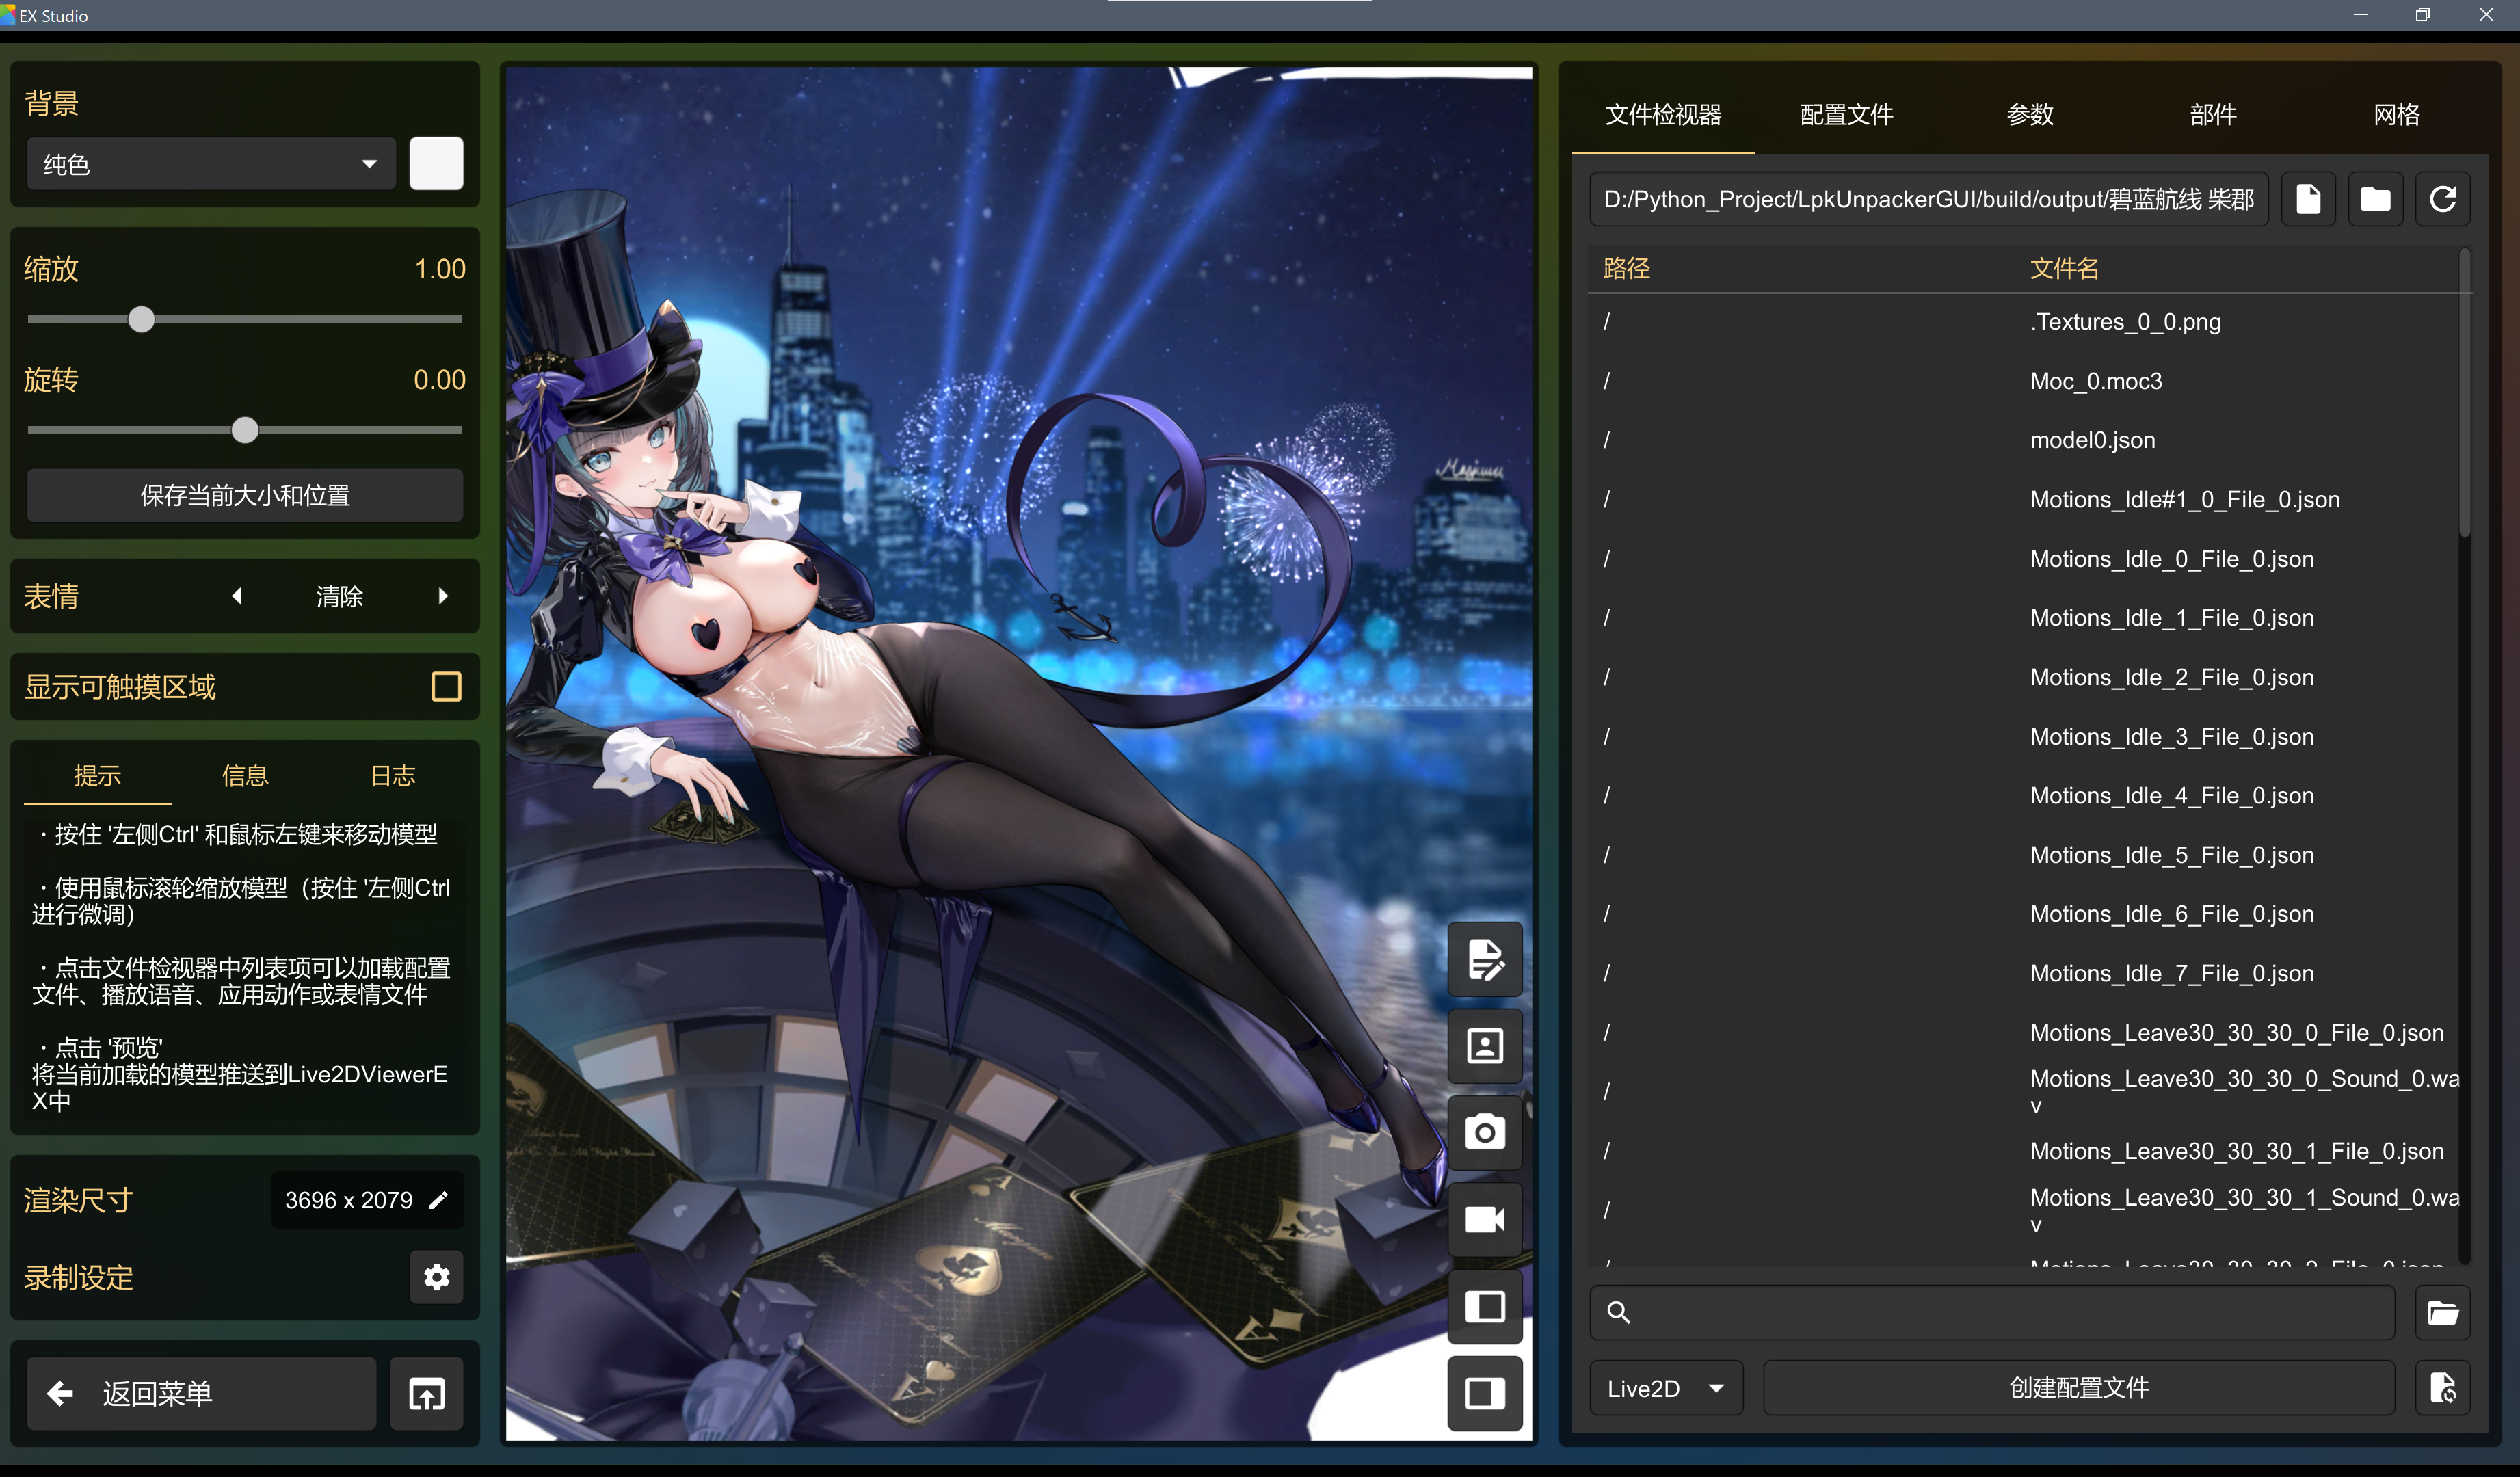This screenshot has width=2520, height=1477.
Task: Click the pop-out window icon near 返回菜单
Action: 427,1393
